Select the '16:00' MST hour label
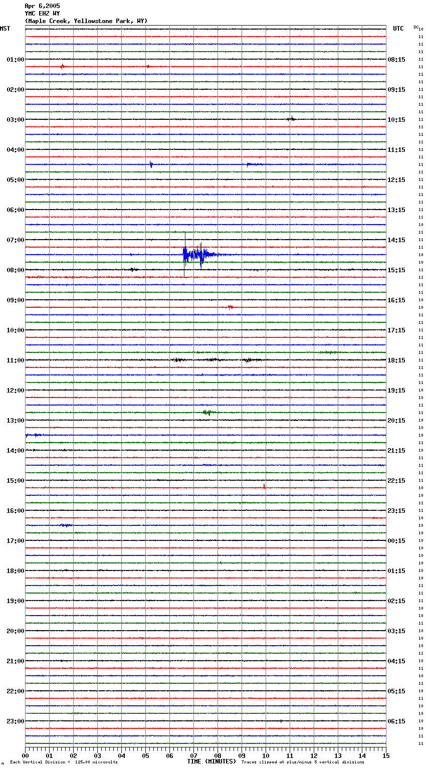Screen dimensions: 426x769 [16, 511]
